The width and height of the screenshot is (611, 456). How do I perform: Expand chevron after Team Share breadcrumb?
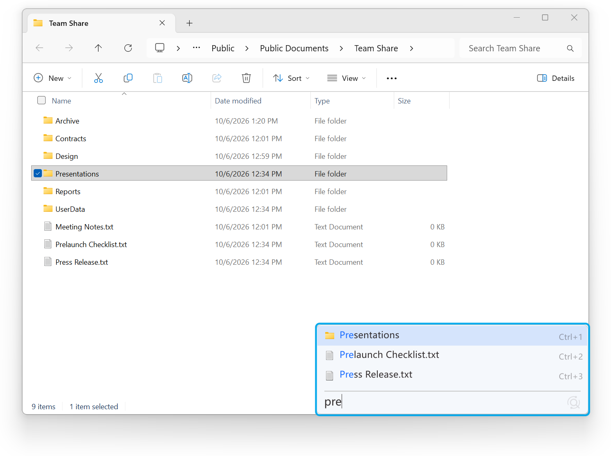411,48
